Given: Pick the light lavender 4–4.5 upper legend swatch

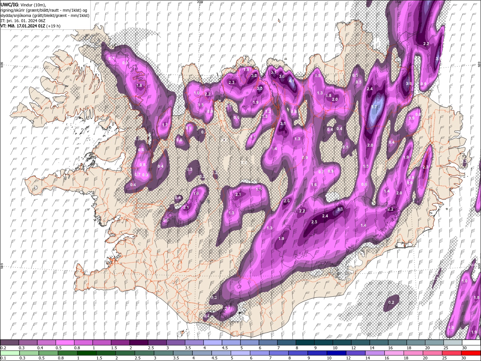Looking at the screenshot, I should (x=212, y=343).
